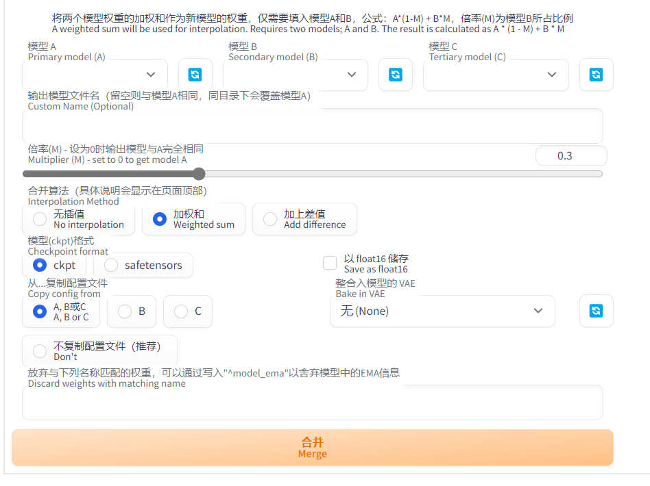Refresh the Bake in VAE list
Screen dimensions: 650x486
(596, 311)
